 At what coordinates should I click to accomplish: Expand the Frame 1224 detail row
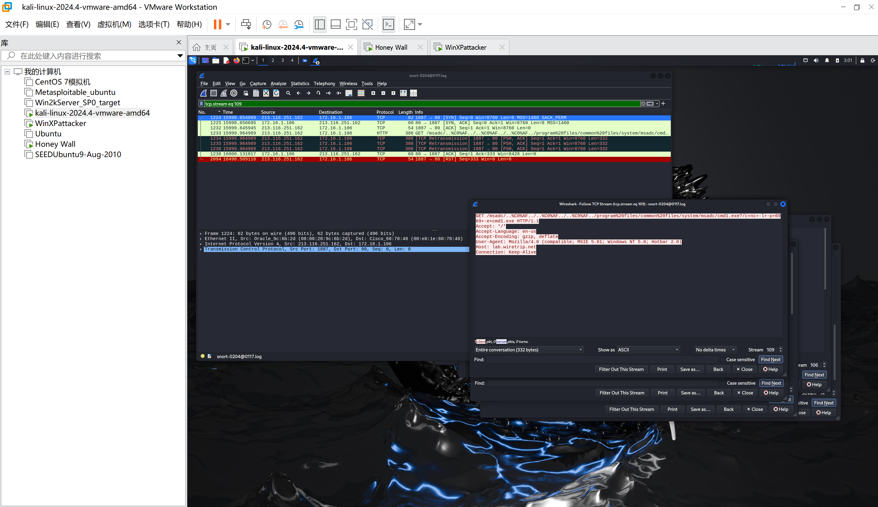[x=201, y=234]
